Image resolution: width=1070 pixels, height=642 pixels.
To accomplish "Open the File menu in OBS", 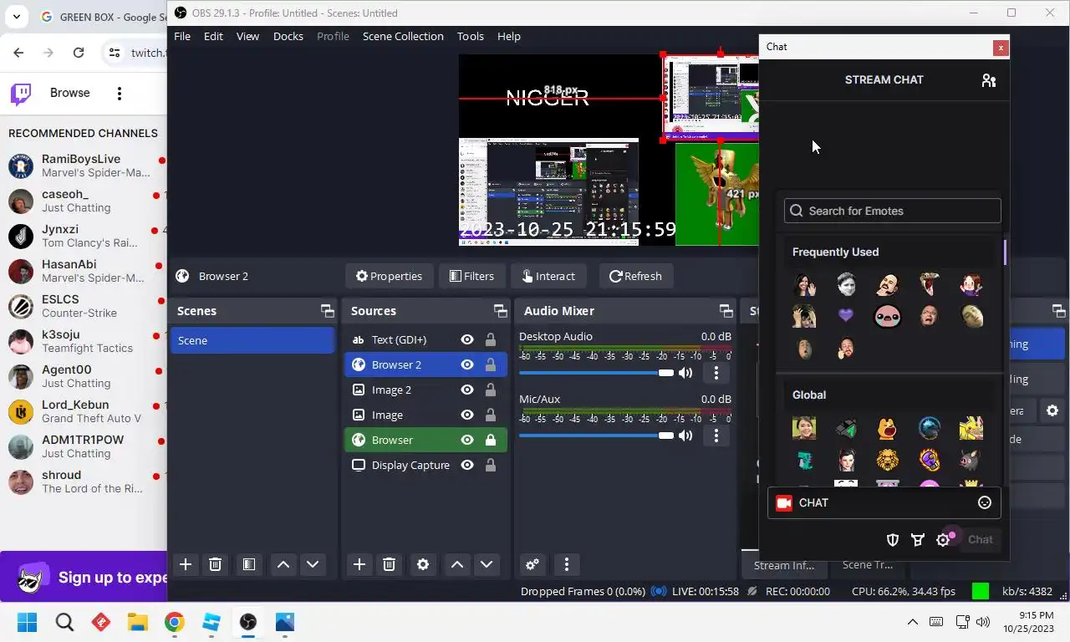I will 182,36.
